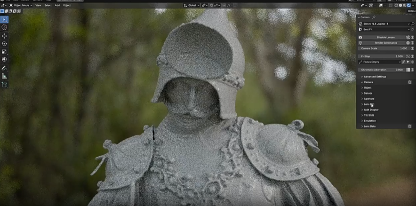Click the trash icon beside Lens Data
The height and width of the screenshot is (206, 416).
[x=409, y=126]
